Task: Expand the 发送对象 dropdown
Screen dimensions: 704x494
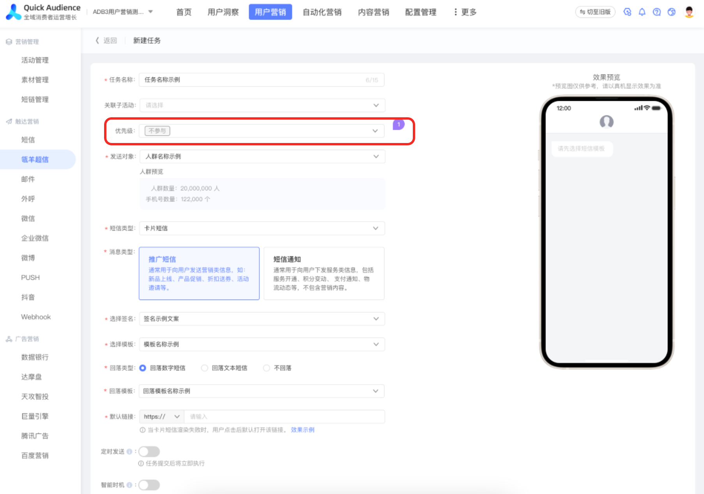Action: pos(262,156)
